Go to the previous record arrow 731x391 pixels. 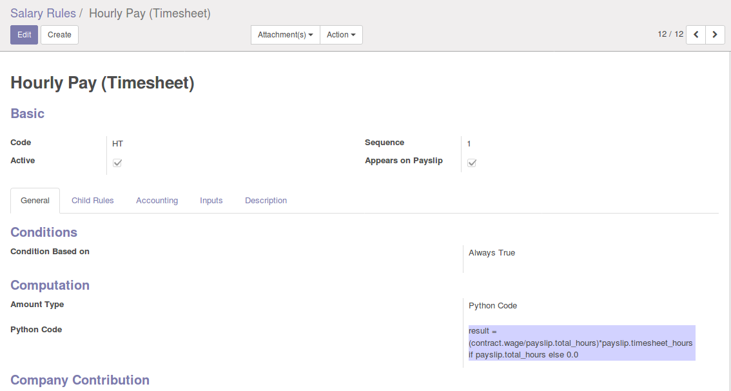(x=696, y=35)
